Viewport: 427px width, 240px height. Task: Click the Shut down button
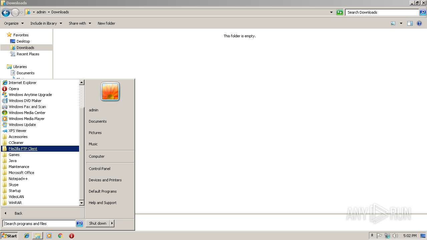(98, 223)
